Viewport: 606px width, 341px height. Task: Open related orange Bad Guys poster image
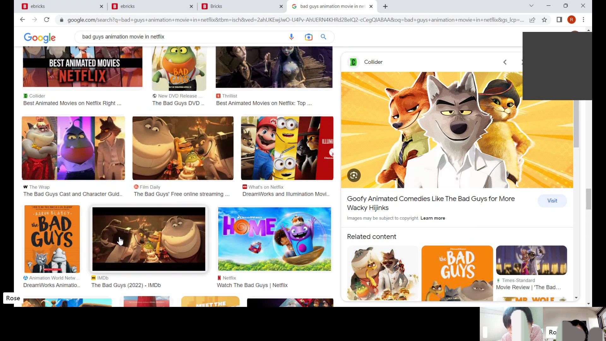[457, 273]
